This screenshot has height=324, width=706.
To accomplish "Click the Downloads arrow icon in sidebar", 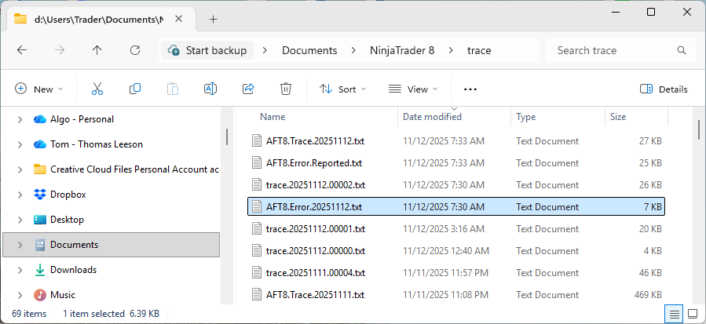I will (x=39, y=270).
